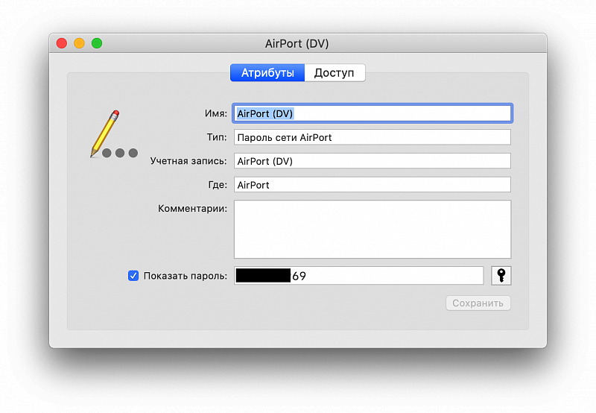The height and width of the screenshot is (413, 596).
Task: Switch to the Доступ tab
Action: coord(335,72)
